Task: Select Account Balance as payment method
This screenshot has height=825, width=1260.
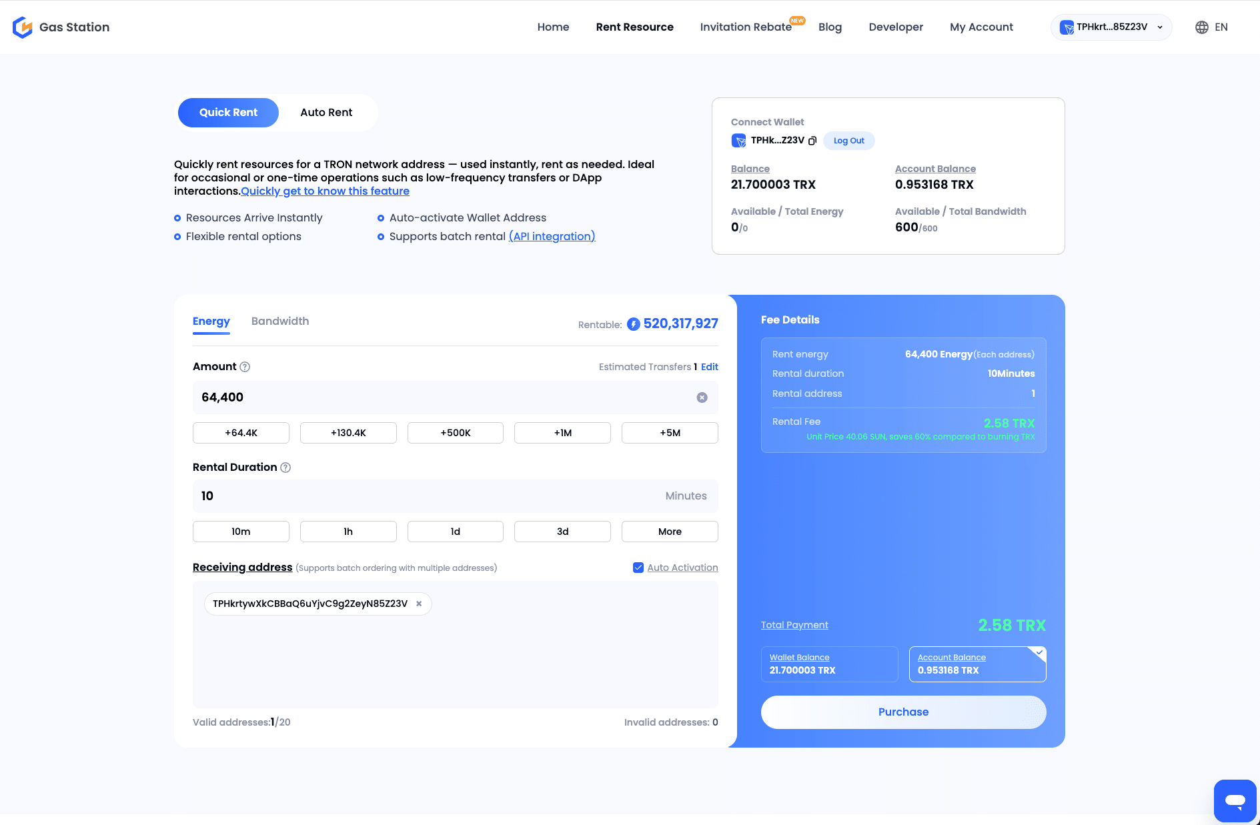Action: pyautogui.click(x=978, y=664)
